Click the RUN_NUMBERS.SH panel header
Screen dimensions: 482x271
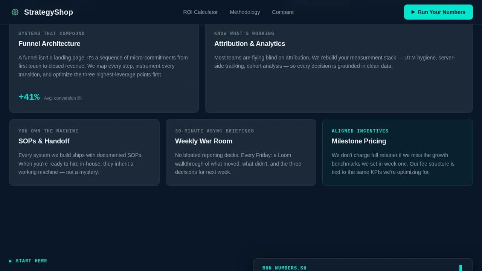point(284,268)
